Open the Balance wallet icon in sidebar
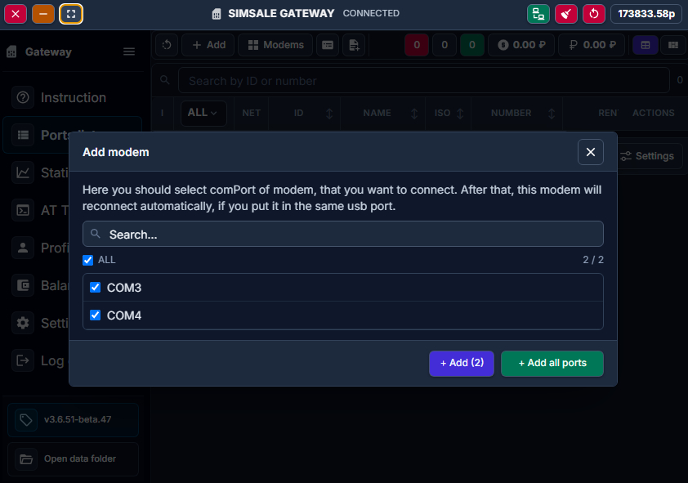The height and width of the screenshot is (483, 688). pyautogui.click(x=23, y=285)
